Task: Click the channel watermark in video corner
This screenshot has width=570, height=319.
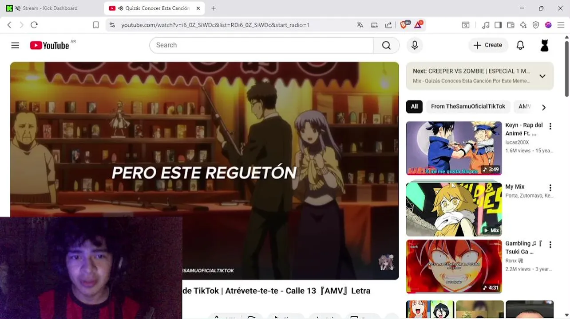Action: (x=386, y=262)
